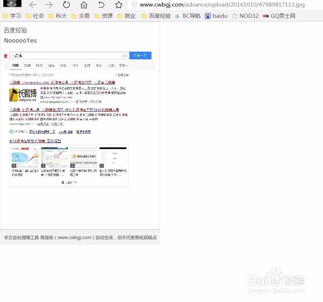Select the 文库 search tab
323x302 pixels.
click(x=111, y=65)
